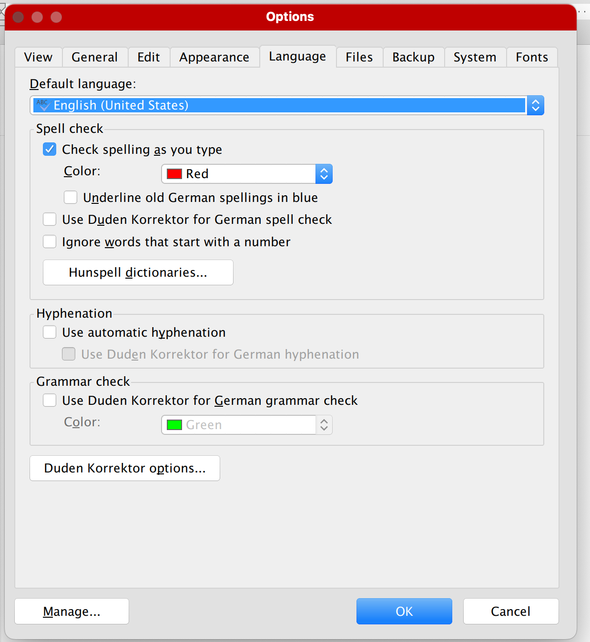This screenshot has height=642, width=590.
Task: Switch to the Appearance tab
Action: pos(214,57)
